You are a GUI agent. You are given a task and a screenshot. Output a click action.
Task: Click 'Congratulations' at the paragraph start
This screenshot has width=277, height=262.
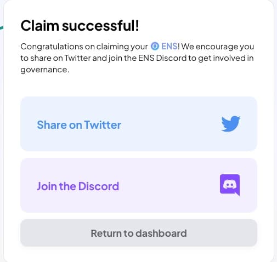tap(52, 47)
